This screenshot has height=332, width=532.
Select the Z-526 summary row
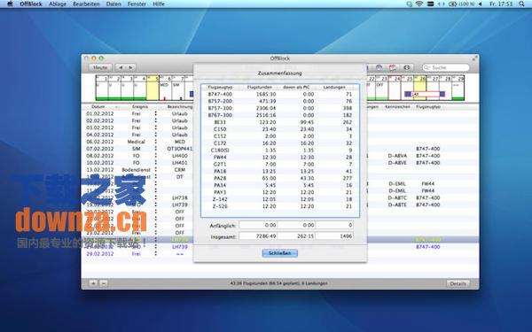tap(280, 206)
